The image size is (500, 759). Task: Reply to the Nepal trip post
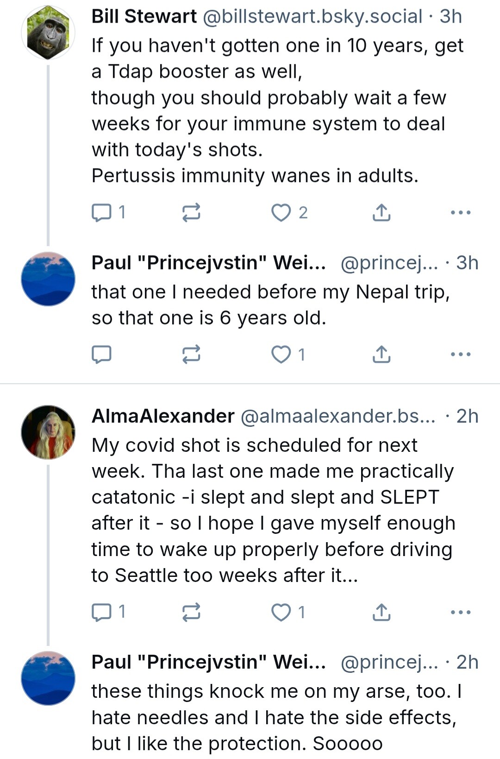click(101, 354)
